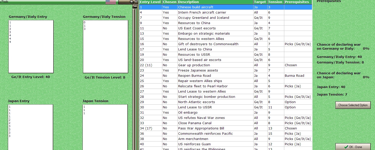Image resolution: width=375 pixels, height=150 pixels.
Task: Select the 'US reinforces Guam' option
Action: click(x=226, y=144)
